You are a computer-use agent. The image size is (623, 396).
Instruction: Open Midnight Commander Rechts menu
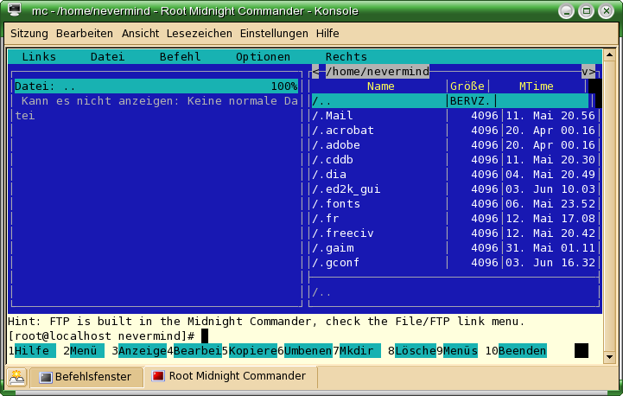(x=346, y=57)
